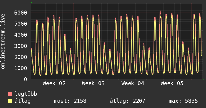This screenshot has height=108, width=206.
Task: Click the "átlag: 2207" average value
Action: point(127,101)
